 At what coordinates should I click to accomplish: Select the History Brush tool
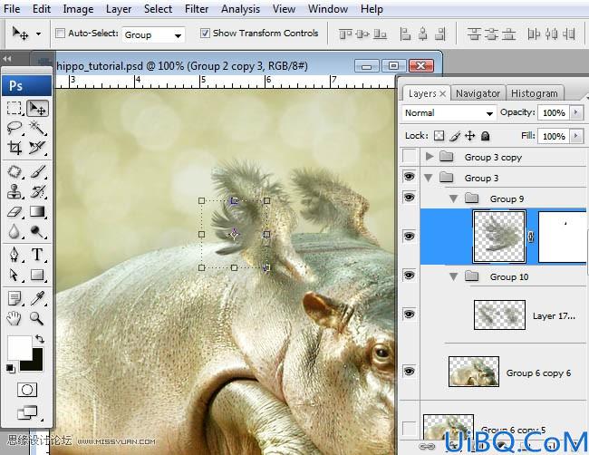pos(37,191)
